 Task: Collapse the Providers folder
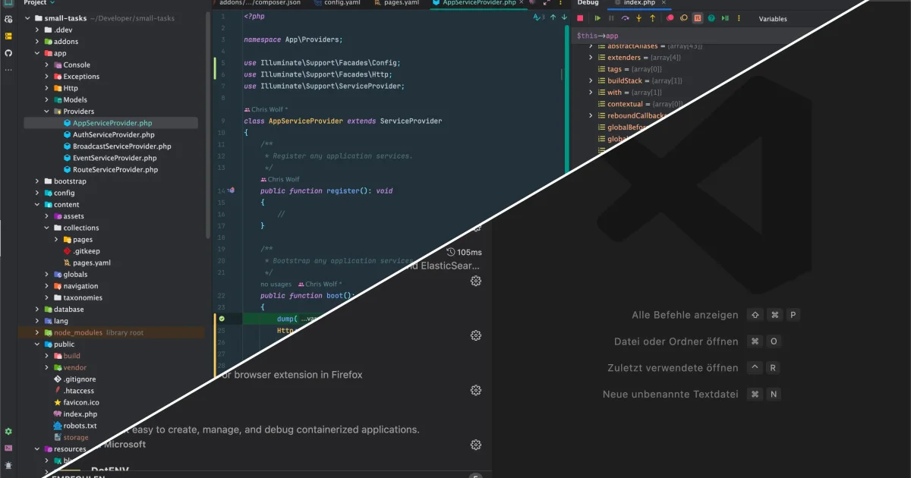point(46,112)
